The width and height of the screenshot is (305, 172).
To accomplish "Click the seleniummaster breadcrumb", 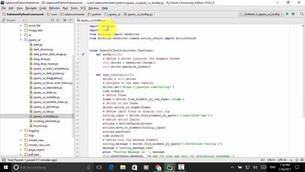I will coord(73,14).
